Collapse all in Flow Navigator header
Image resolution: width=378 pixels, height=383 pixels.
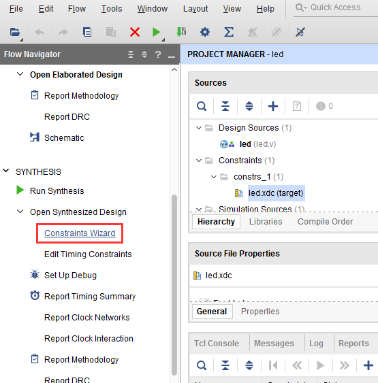[131, 54]
